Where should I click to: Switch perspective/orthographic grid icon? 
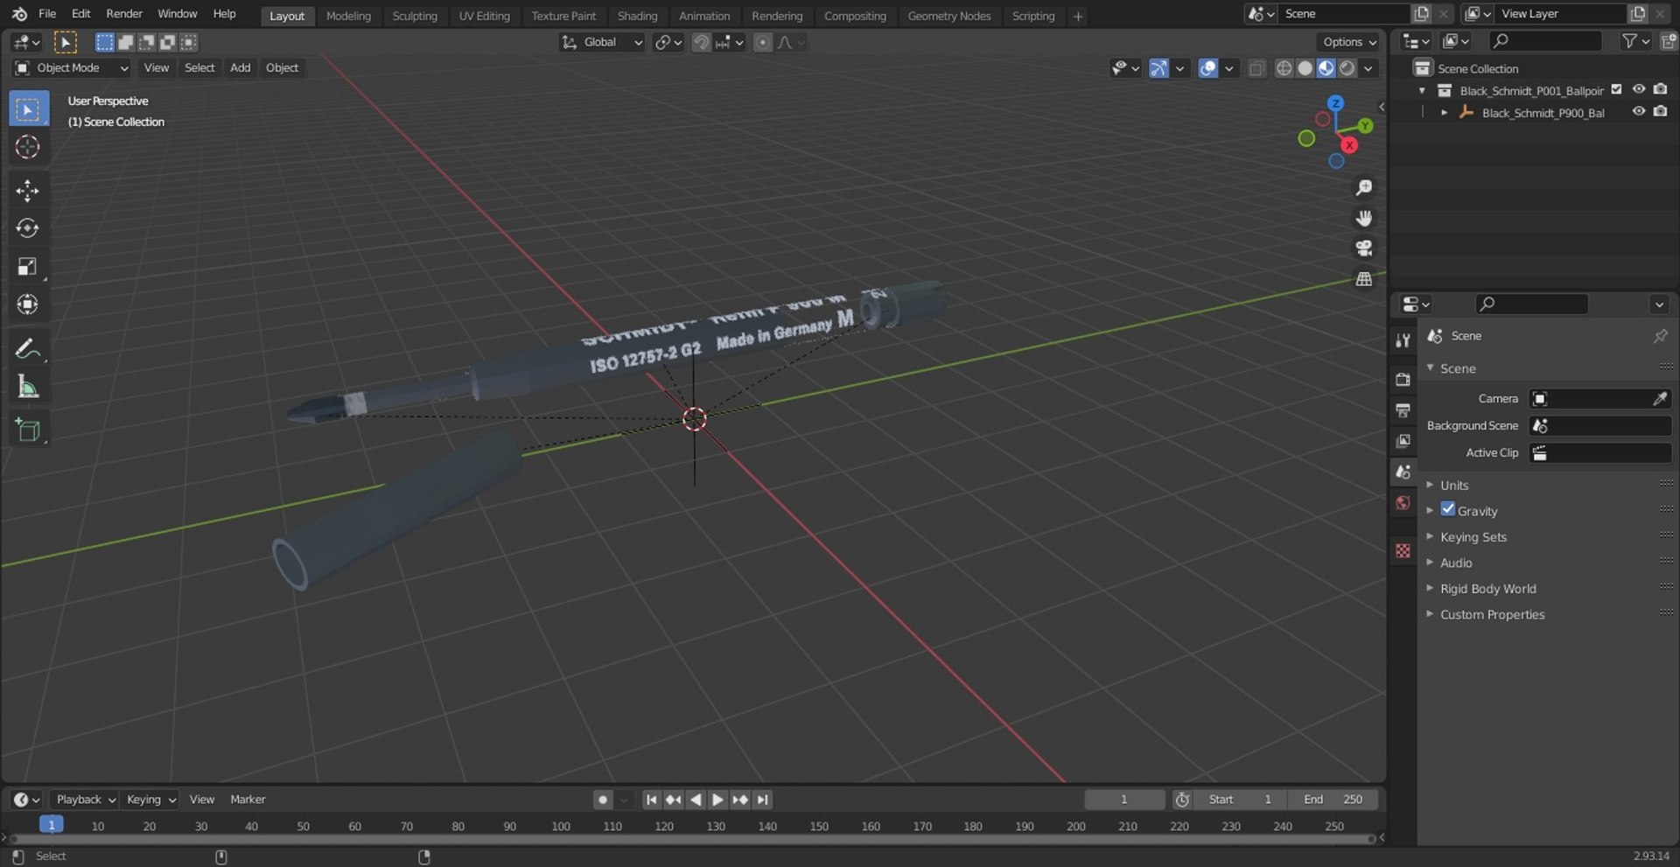[x=1363, y=279]
